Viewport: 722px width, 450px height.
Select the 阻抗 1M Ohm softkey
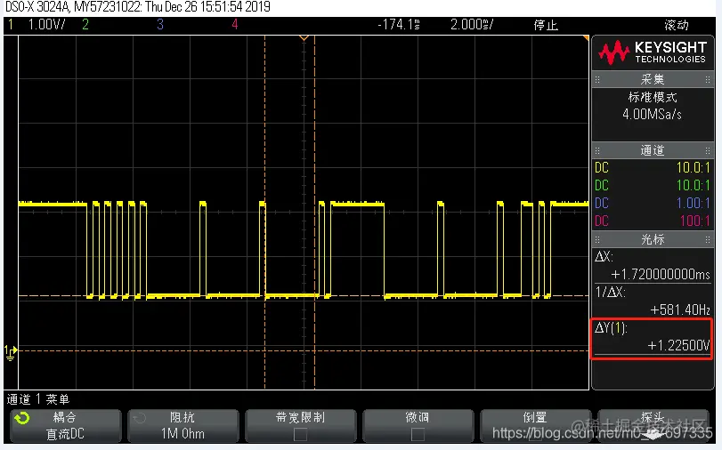[x=183, y=426]
